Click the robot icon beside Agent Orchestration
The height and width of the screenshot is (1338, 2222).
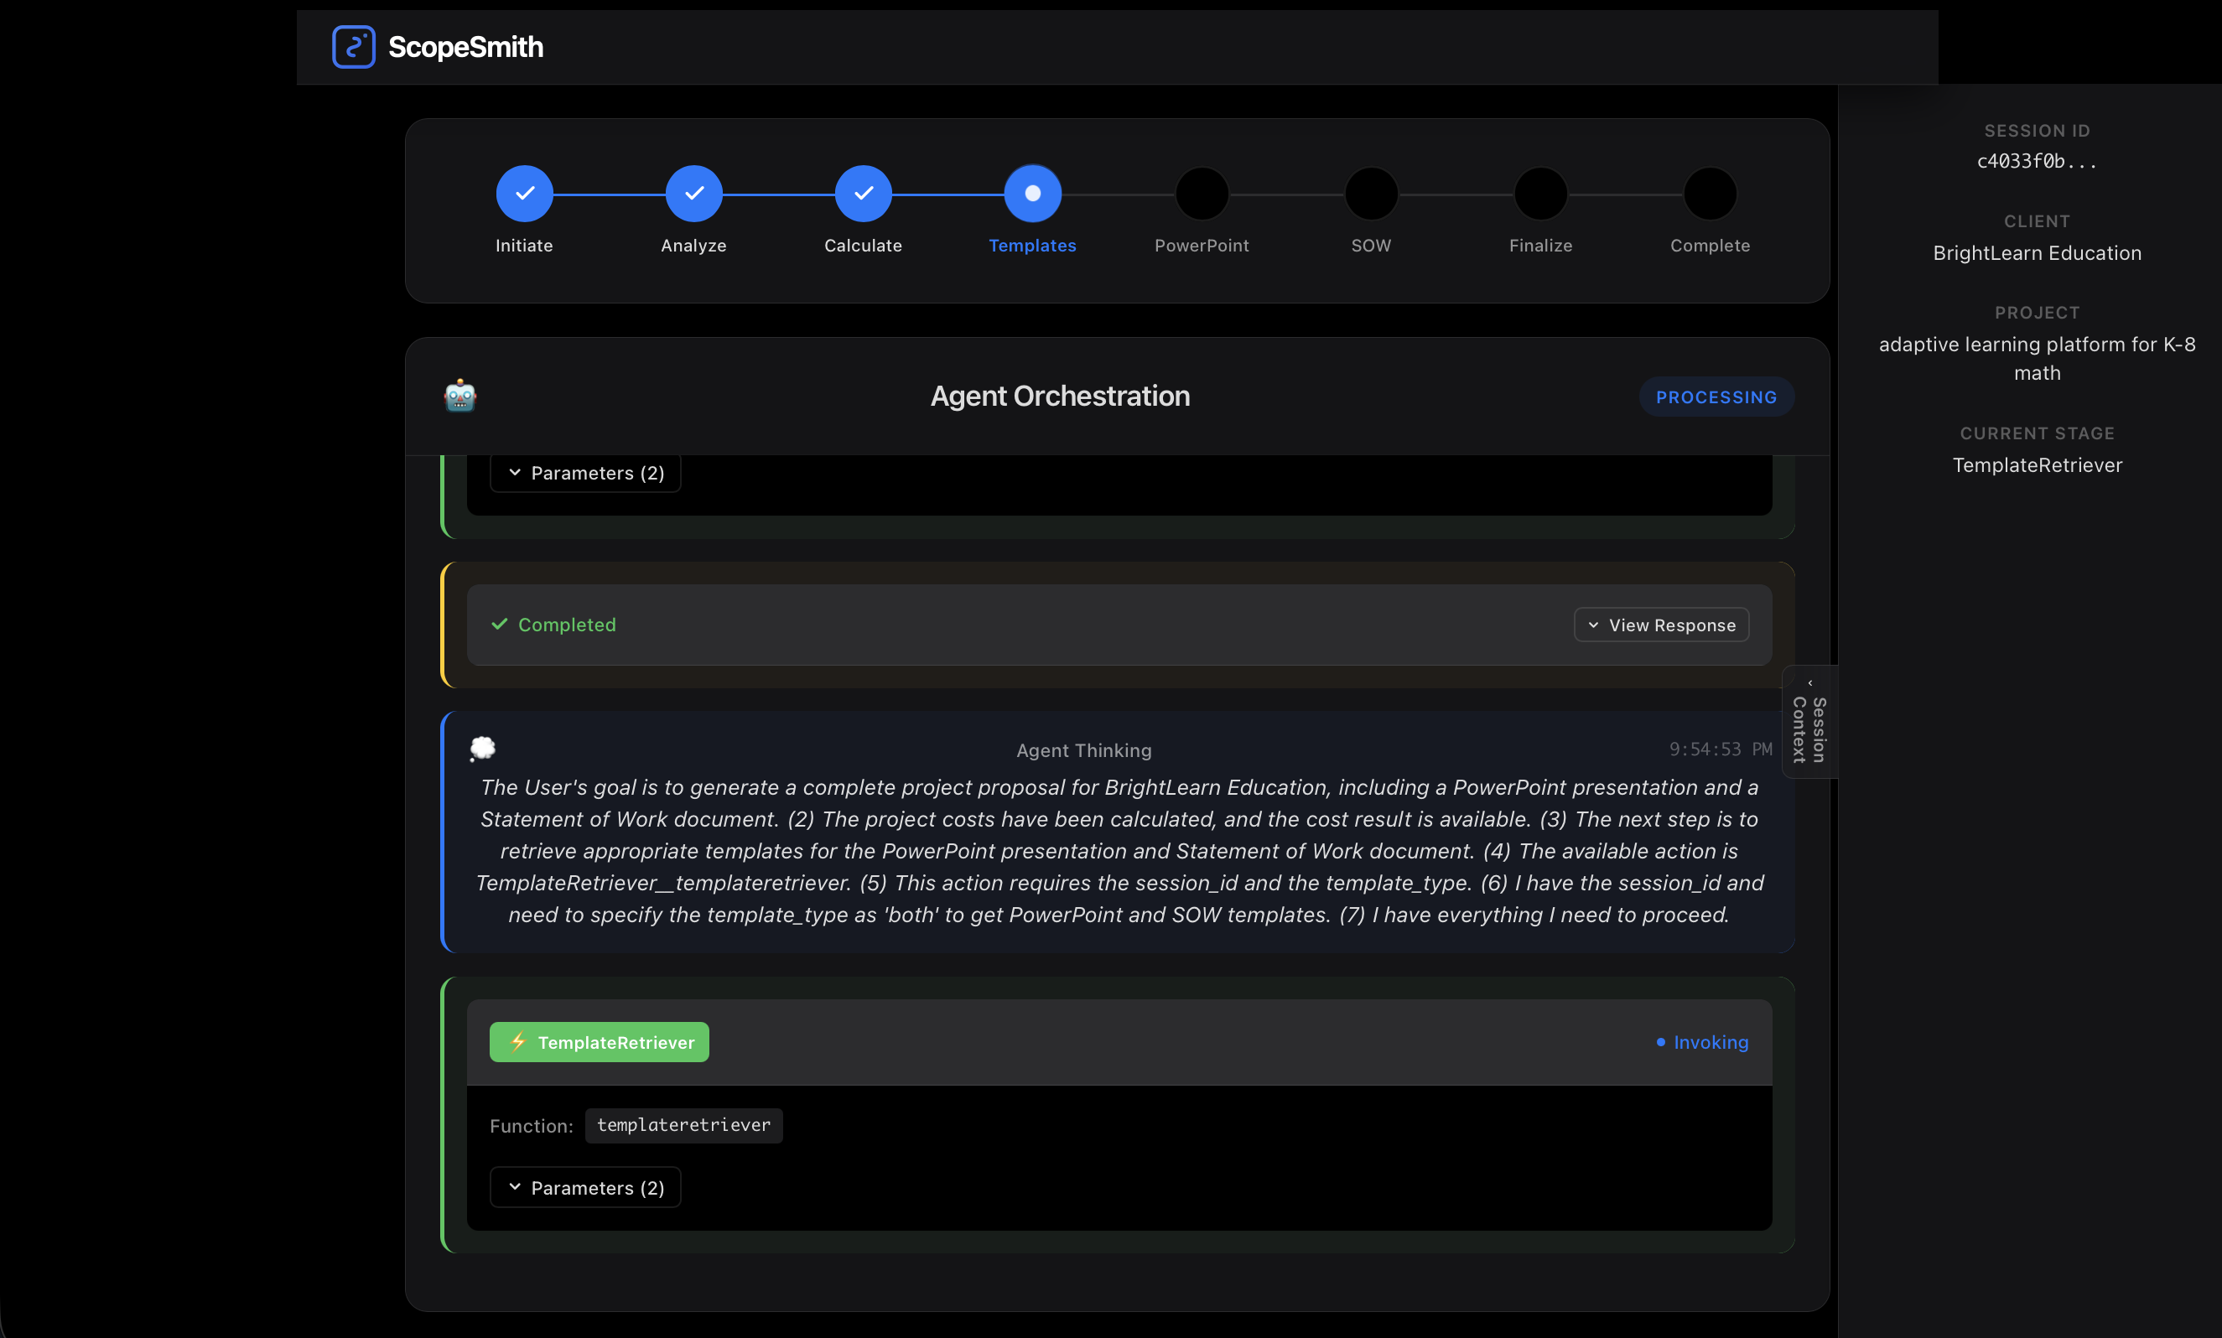pos(459,396)
